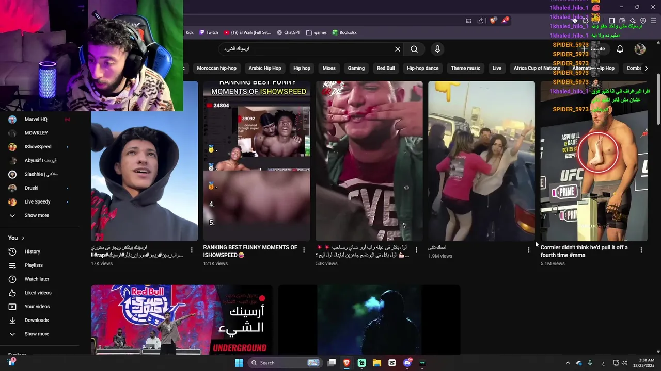This screenshot has height=371, width=661.
Task: Select the Arabic Hip Hop filter chip
Action: 265,68
